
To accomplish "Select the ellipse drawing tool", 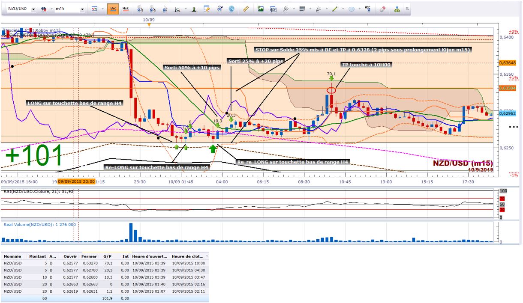I will click(352, 9).
